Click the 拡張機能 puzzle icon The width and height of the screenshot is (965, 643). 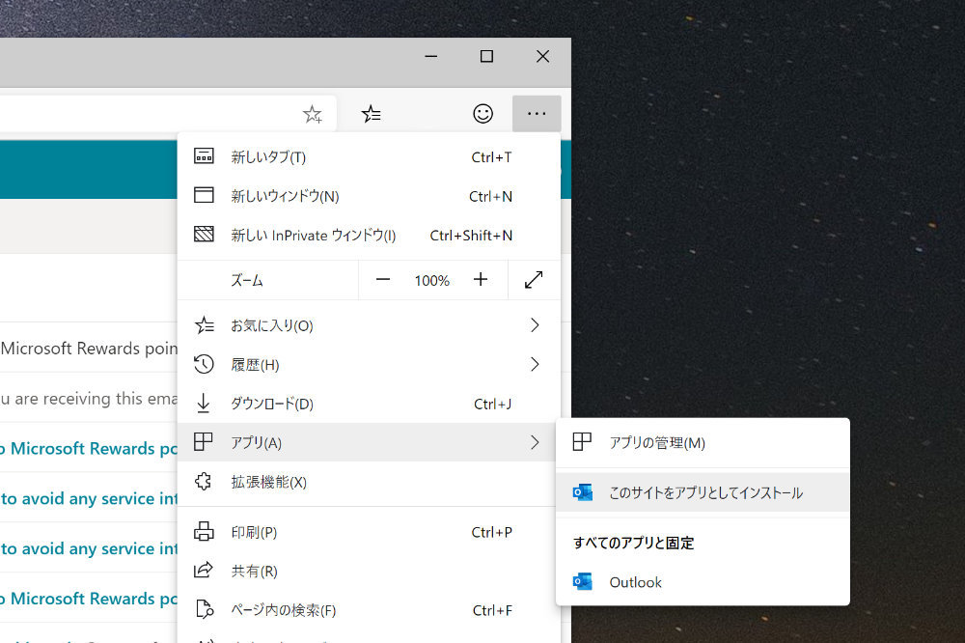(x=203, y=481)
